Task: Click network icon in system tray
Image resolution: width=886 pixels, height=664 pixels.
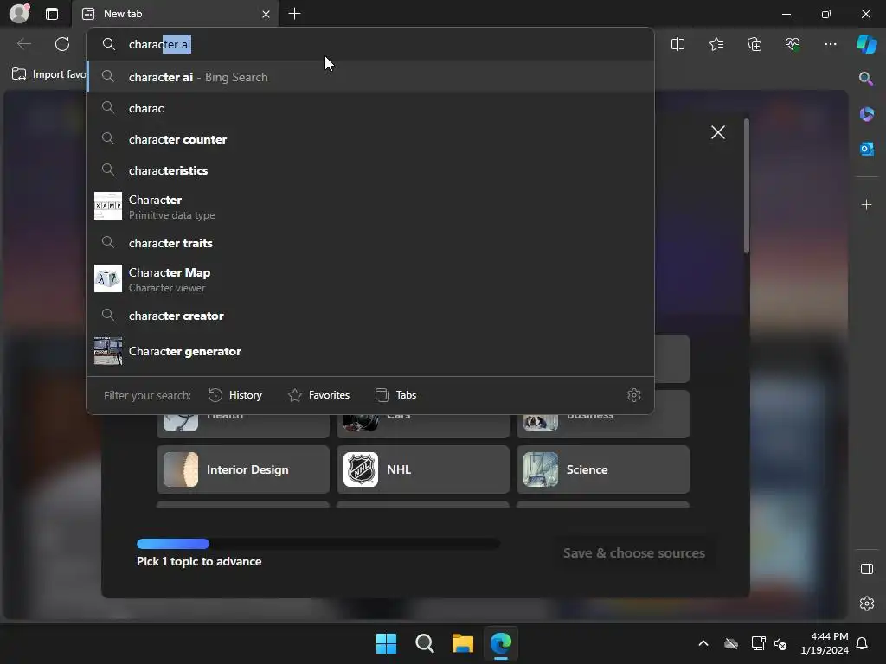Action: (758, 643)
